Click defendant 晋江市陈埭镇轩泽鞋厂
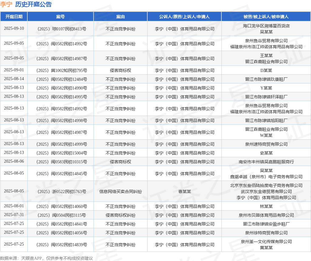The height and width of the screenshot is (261, 311). point(266,97)
